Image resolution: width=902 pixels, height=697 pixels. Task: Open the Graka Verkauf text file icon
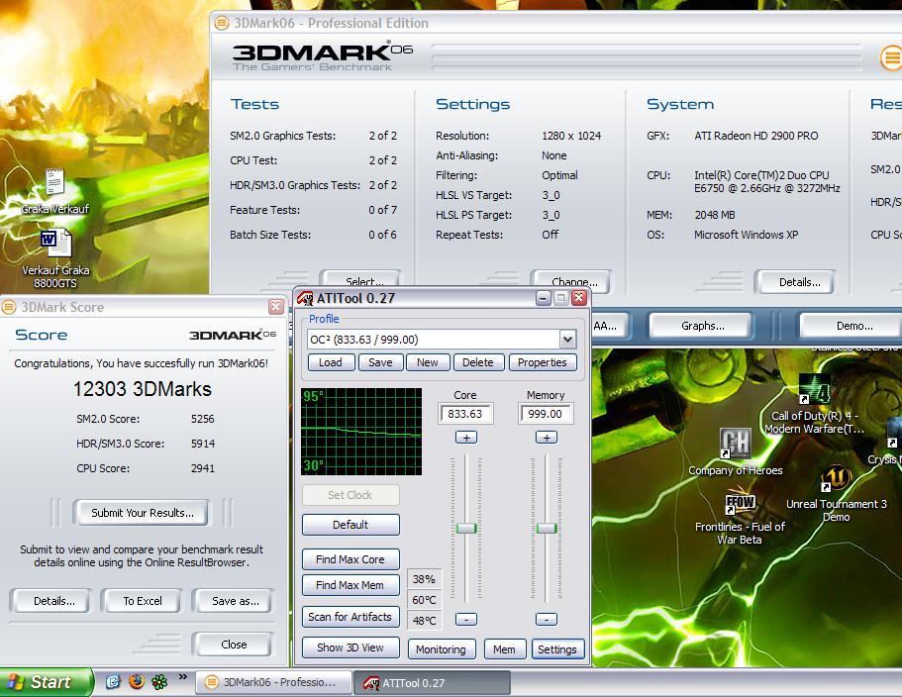pos(55,182)
